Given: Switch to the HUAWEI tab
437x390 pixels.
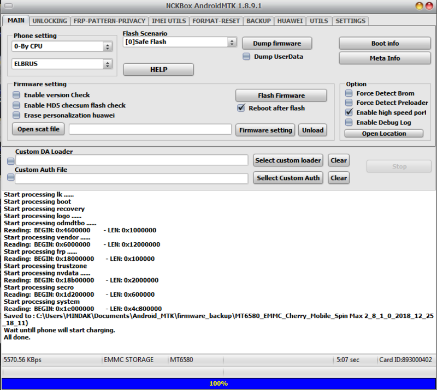Looking at the screenshot, I should click(x=290, y=21).
